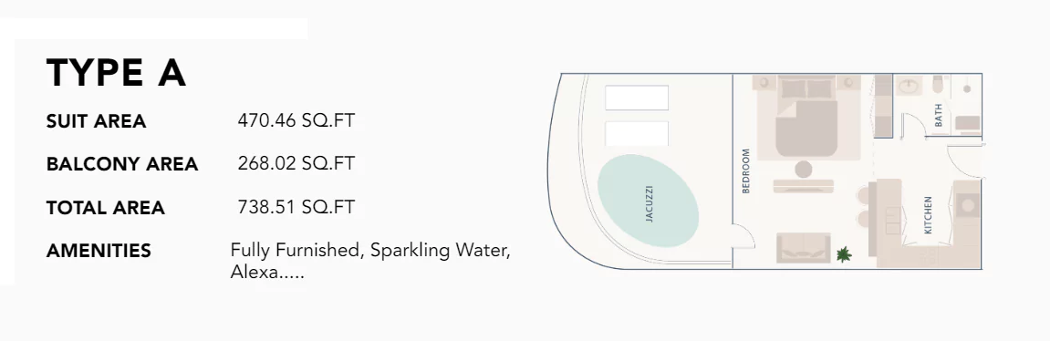Click the TYPE A heading

point(116,72)
